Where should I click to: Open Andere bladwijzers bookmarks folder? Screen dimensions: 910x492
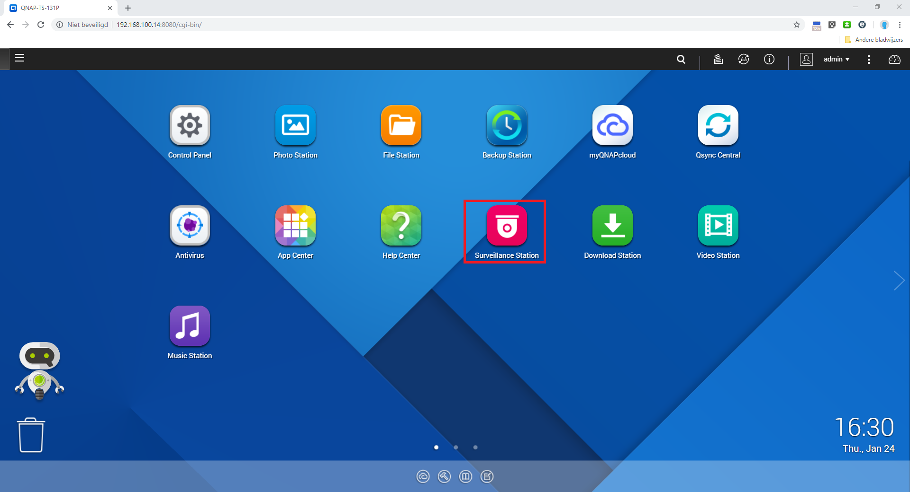[874, 40]
